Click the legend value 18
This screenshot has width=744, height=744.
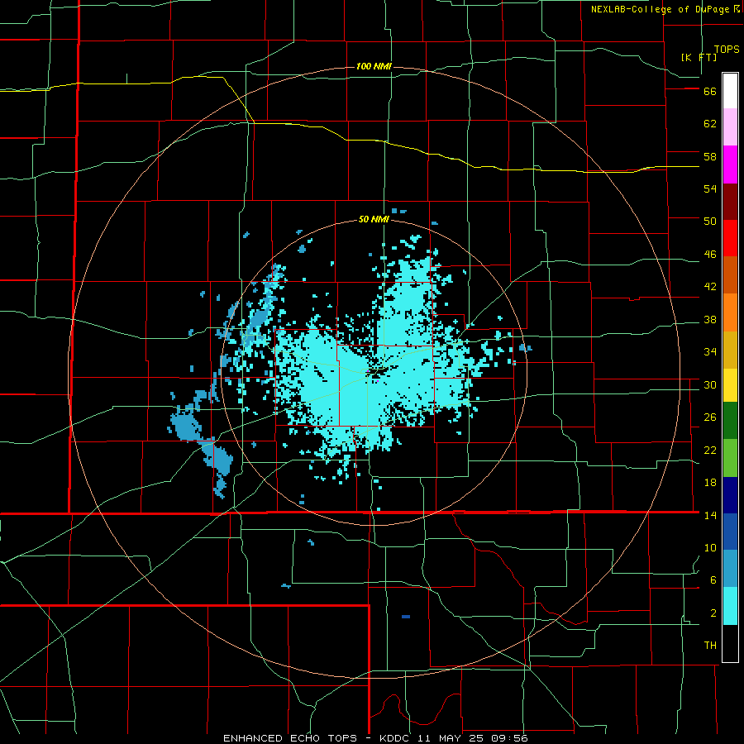pyautogui.click(x=710, y=483)
